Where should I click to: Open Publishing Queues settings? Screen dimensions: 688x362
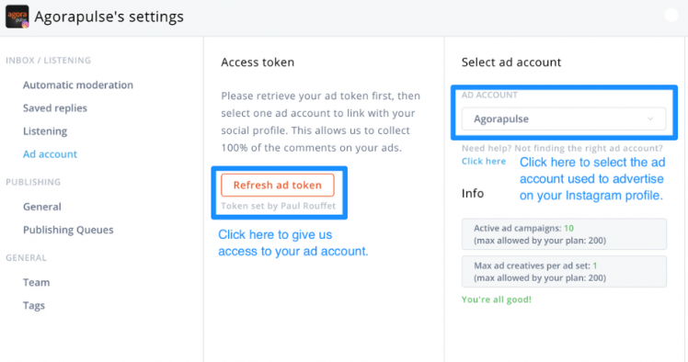click(68, 230)
